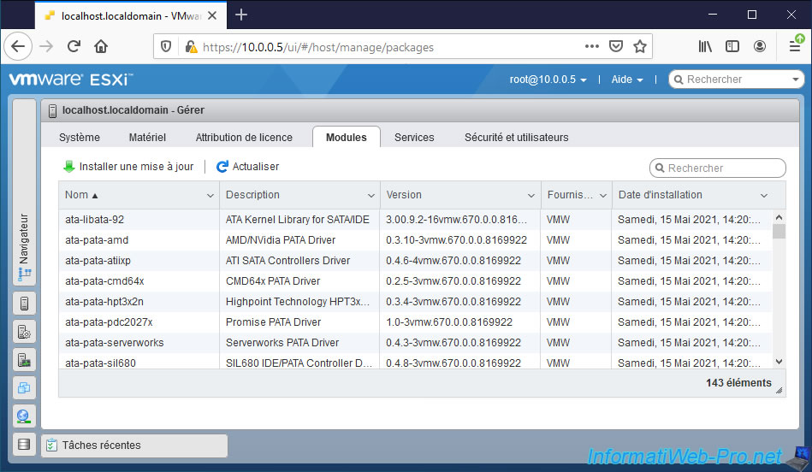812x472 pixels.
Task: Open the browser home page
Action: click(101, 46)
